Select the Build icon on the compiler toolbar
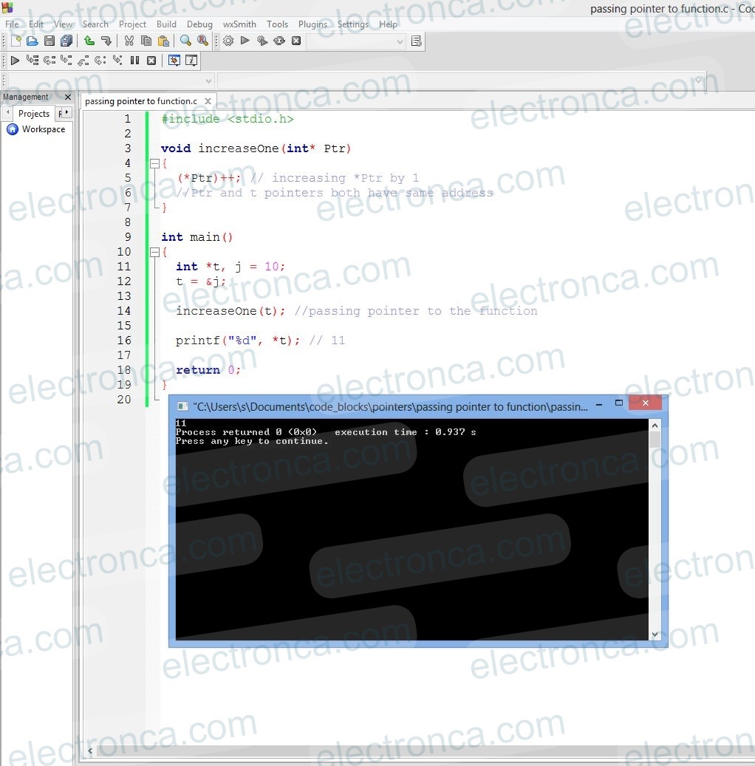Image resolution: width=755 pixels, height=766 pixels. click(228, 41)
